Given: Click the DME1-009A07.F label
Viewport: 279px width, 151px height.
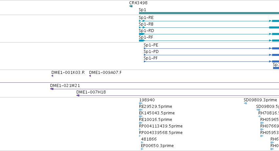Looking at the screenshot, I should (105, 73).
